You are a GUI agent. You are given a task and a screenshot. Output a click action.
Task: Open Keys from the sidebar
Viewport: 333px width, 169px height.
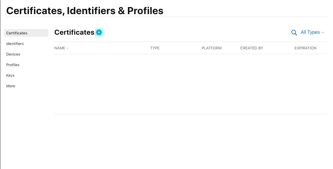point(10,75)
